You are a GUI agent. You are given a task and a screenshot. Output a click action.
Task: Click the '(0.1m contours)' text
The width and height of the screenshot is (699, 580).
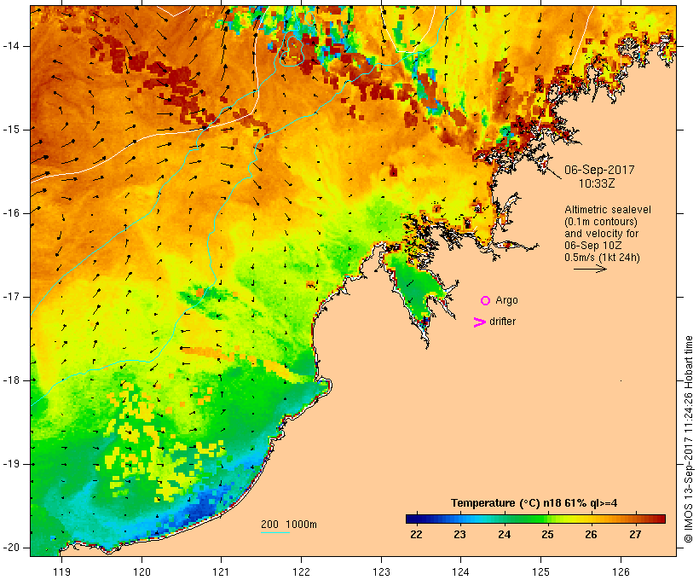point(600,222)
